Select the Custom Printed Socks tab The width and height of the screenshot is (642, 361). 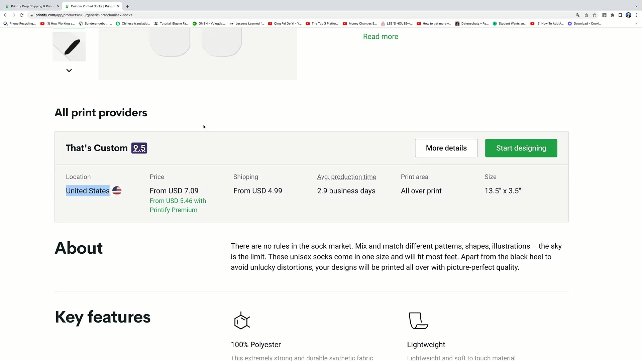(92, 6)
